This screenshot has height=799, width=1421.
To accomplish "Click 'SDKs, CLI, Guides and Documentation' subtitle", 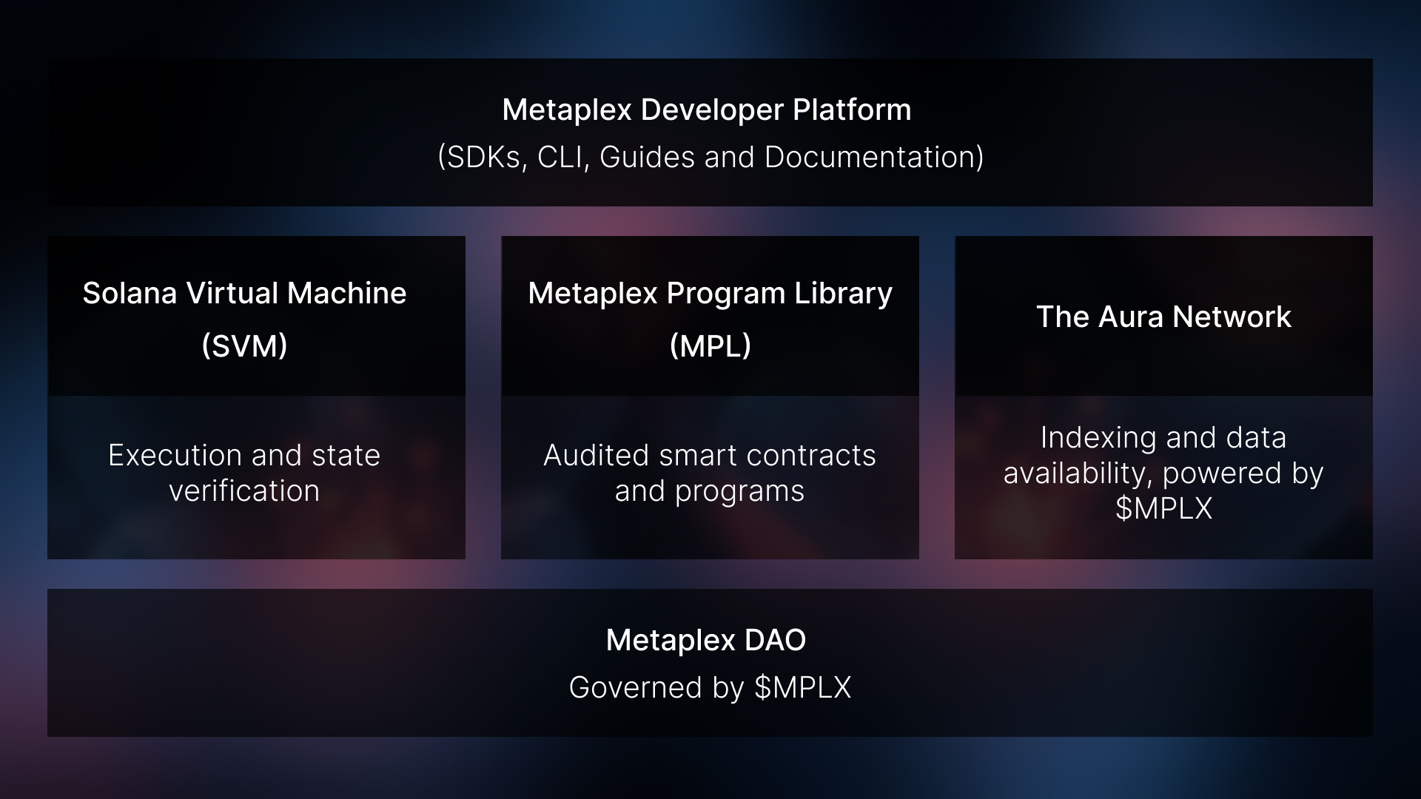I will (x=708, y=156).
